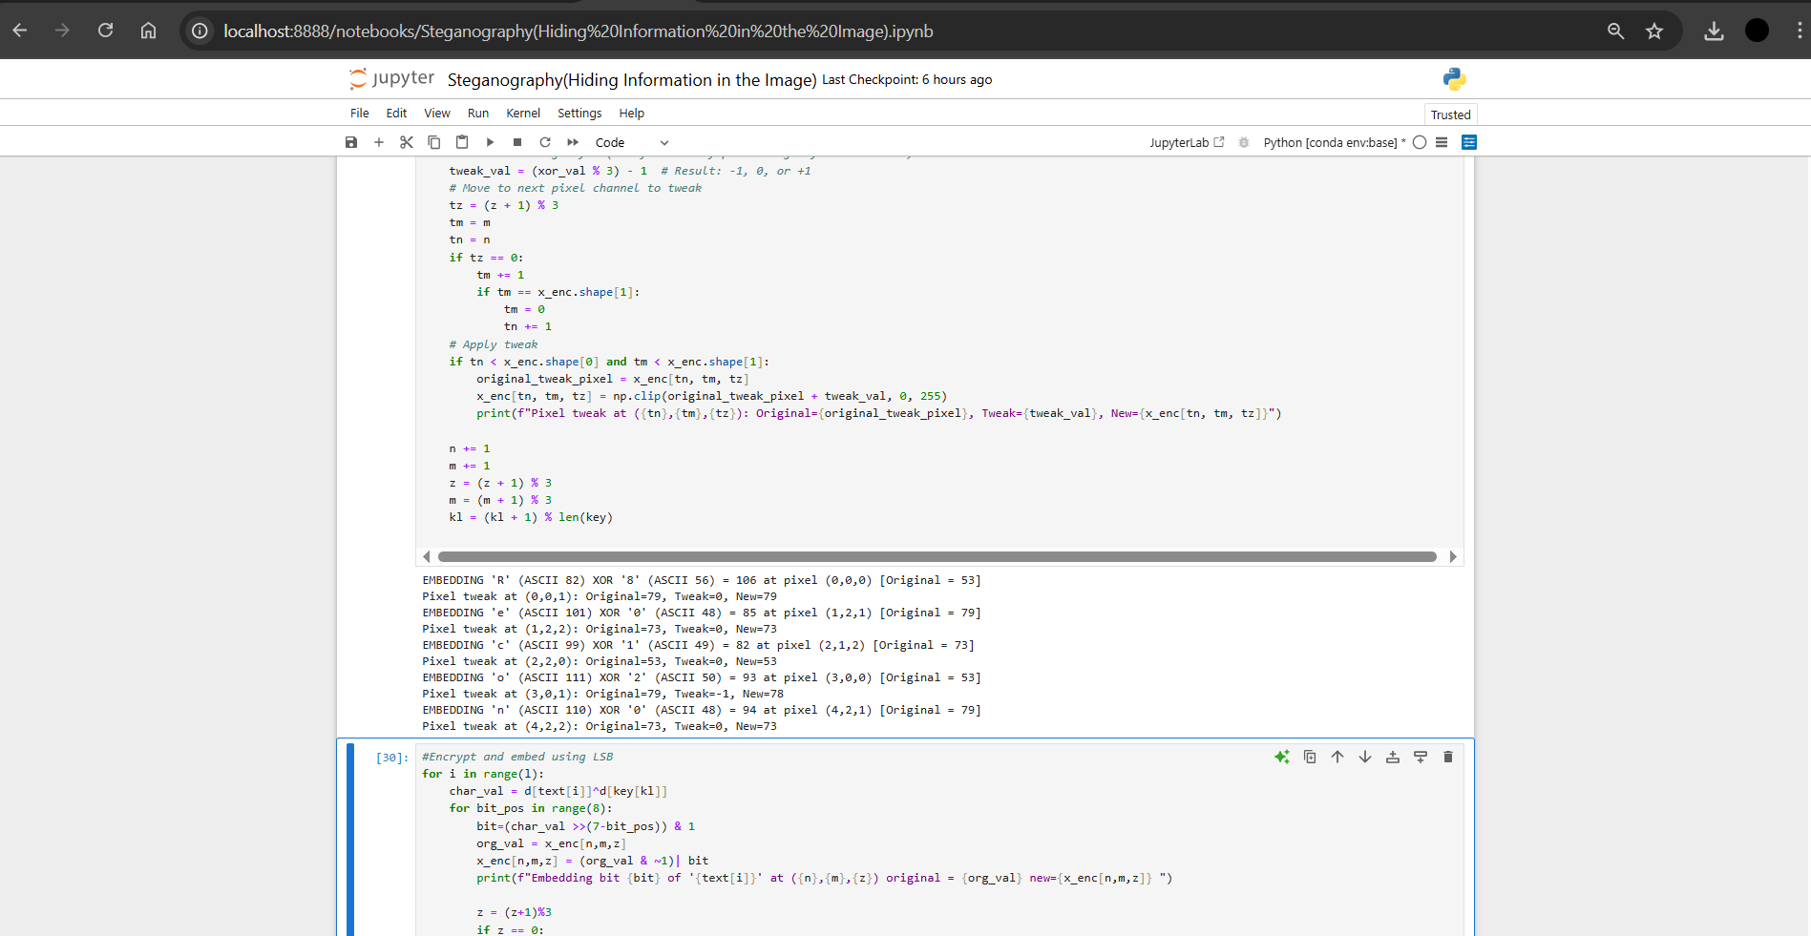Open the table of contents lines icon

[x=1442, y=142]
